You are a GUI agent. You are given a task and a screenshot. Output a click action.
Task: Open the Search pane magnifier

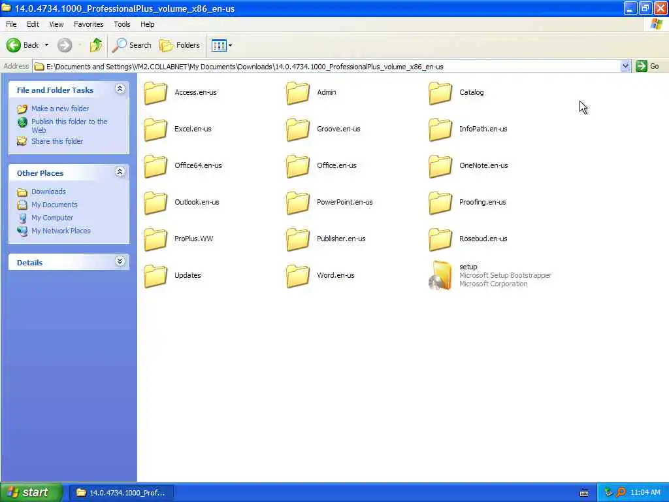click(119, 45)
